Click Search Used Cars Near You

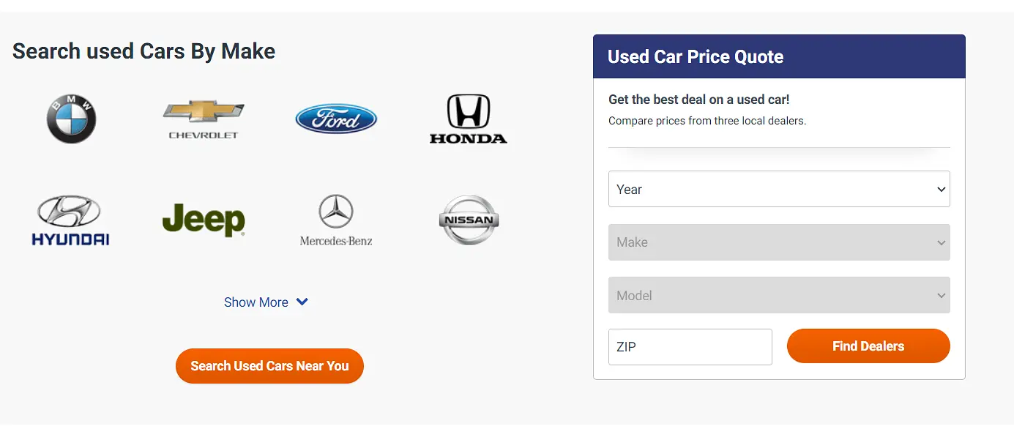tap(269, 366)
